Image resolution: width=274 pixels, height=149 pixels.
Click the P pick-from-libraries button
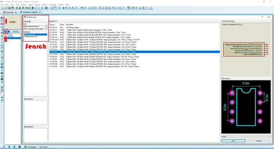(5, 32)
